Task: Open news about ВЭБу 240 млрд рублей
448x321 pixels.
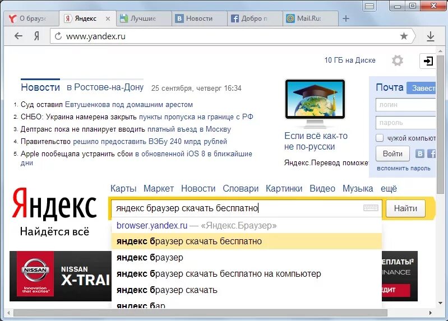Action: 150,141
